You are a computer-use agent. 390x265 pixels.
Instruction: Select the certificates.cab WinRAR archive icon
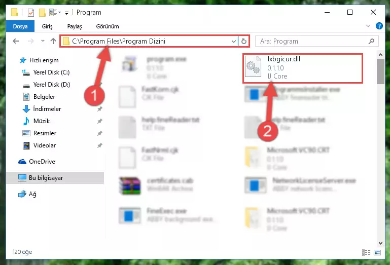coord(130,185)
